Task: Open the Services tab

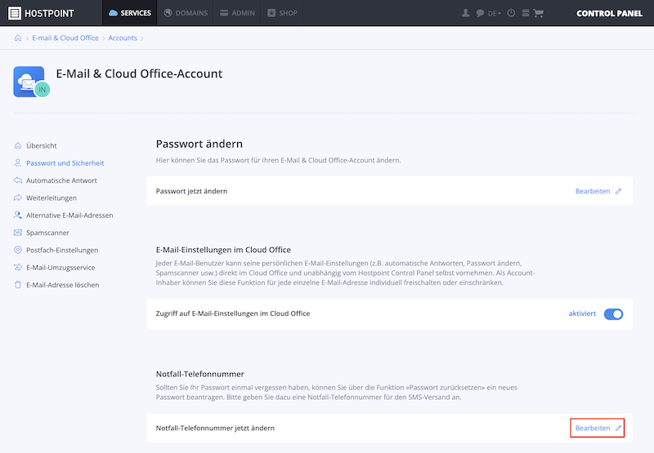Action: pyautogui.click(x=130, y=13)
